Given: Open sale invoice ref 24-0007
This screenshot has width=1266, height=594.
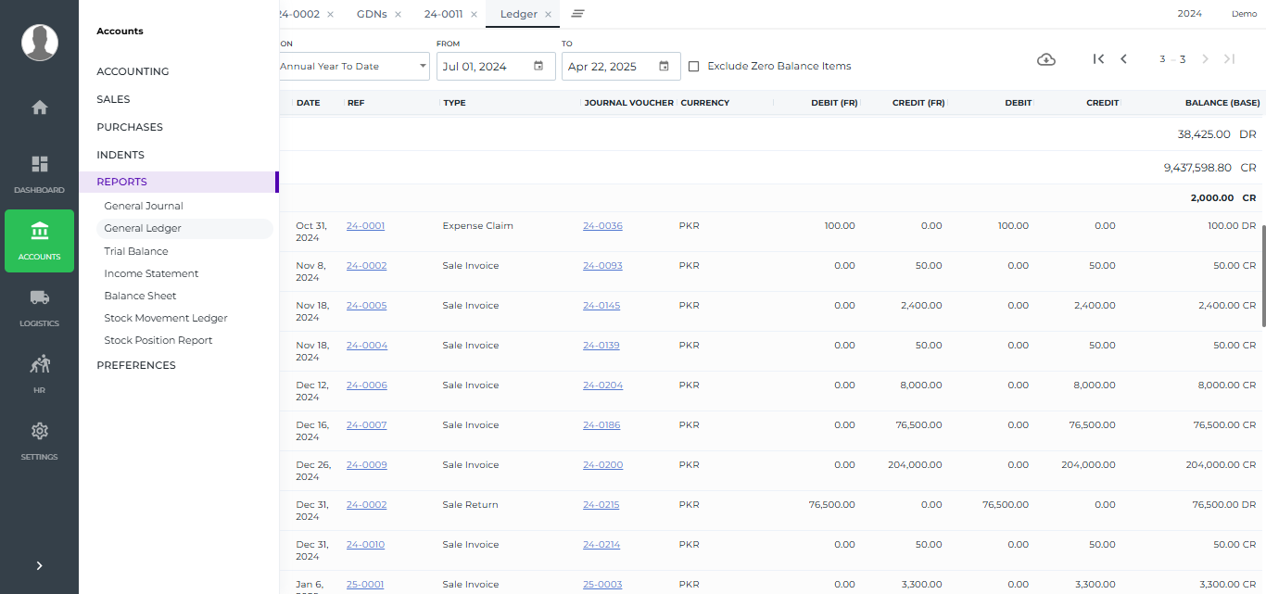Looking at the screenshot, I should point(366,425).
